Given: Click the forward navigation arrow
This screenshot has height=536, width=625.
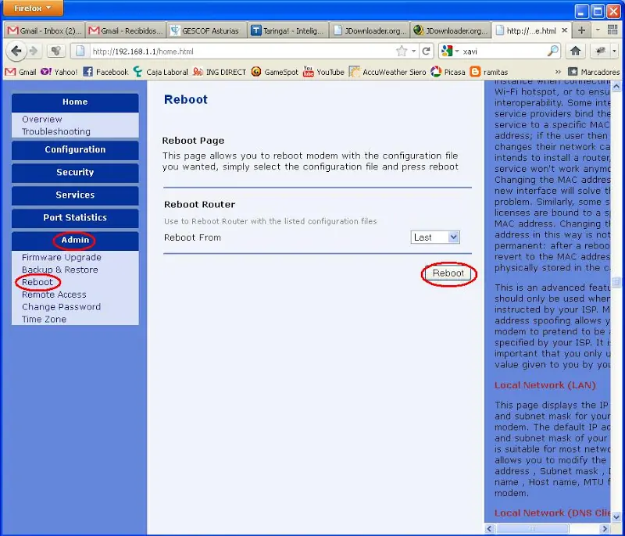Looking at the screenshot, I should tap(34, 51).
